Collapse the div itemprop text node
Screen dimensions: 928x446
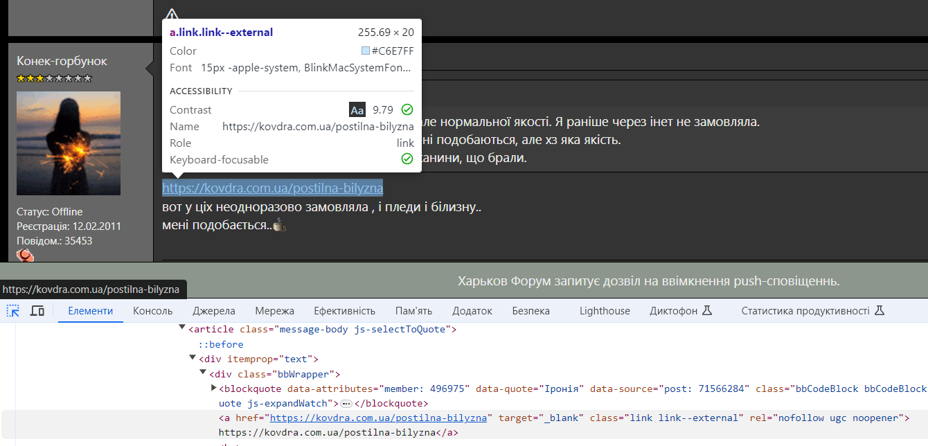pos(193,357)
